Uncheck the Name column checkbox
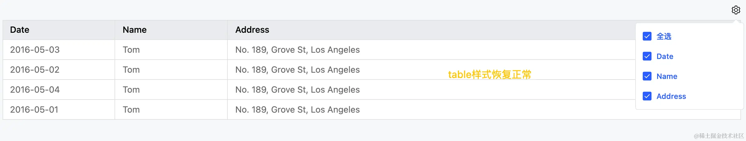The width and height of the screenshot is (746, 141). pos(647,76)
